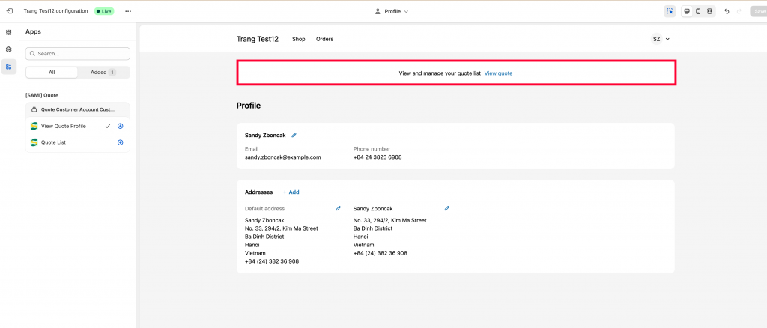This screenshot has height=328, width=767.
Task: Edit Sandy Zboncak profile pencil icon
Action: click(294, 135)
